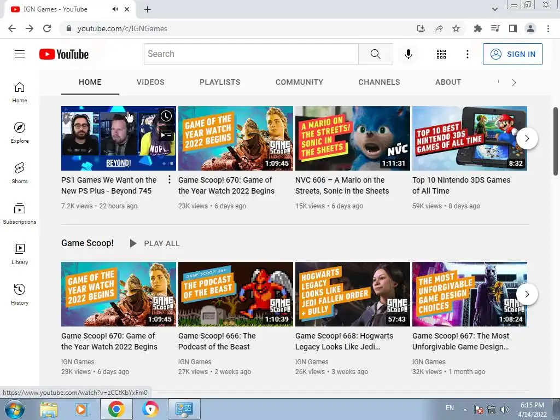This screenshot has height=420, width=560.
Task: Open Home in the left sidebar
Action: [x=20, y=92]
